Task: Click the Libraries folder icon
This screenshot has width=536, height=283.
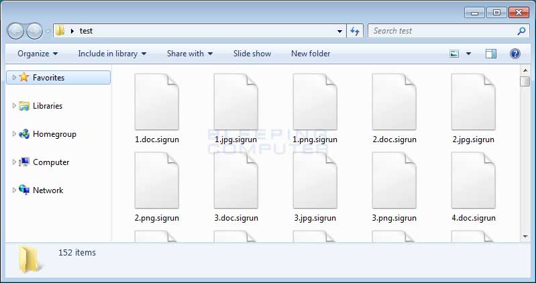Action: [24, 106]
